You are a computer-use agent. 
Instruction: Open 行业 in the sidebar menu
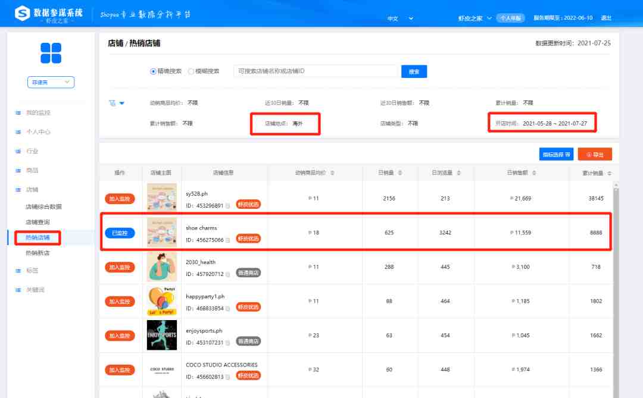point(32,151)
